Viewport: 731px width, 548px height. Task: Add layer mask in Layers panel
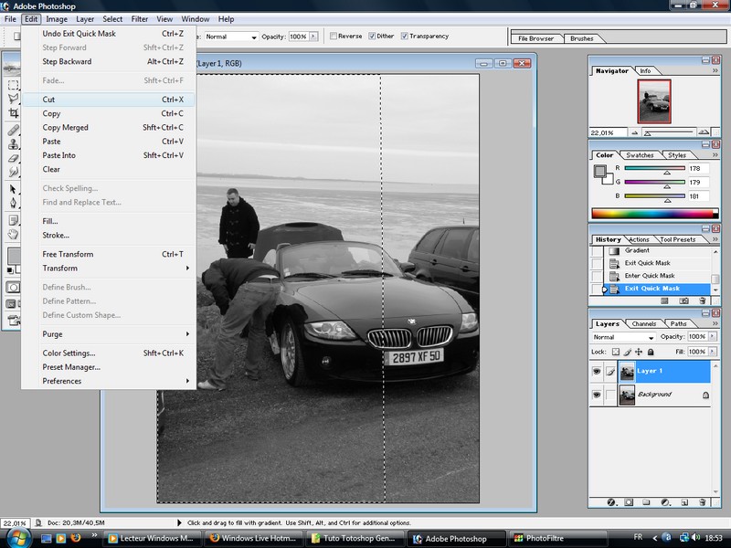pyautogui.click(x=629, y=502)
